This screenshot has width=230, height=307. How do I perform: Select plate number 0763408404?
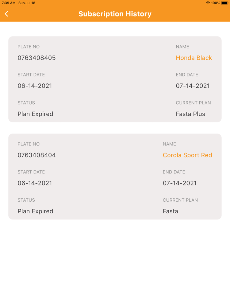(x=36, y=155)
